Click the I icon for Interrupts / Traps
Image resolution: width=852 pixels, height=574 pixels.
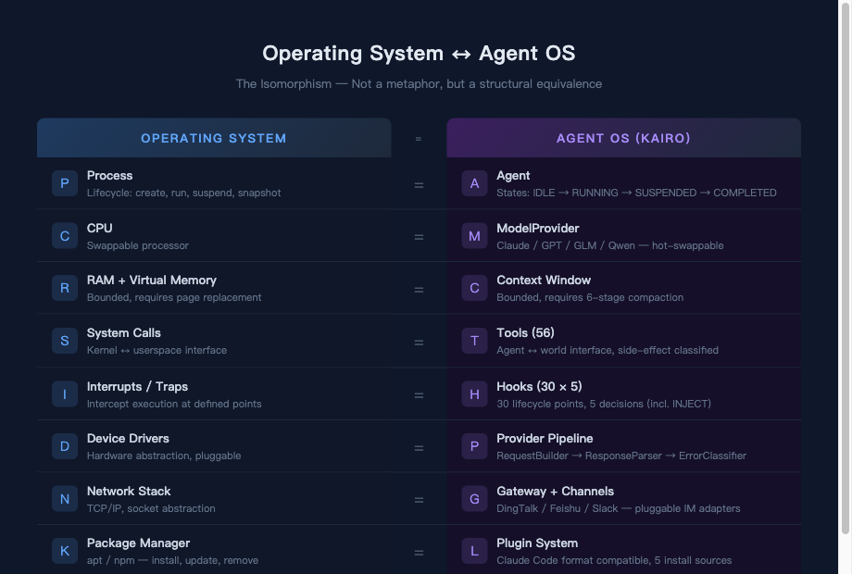(x=65, y=394)
